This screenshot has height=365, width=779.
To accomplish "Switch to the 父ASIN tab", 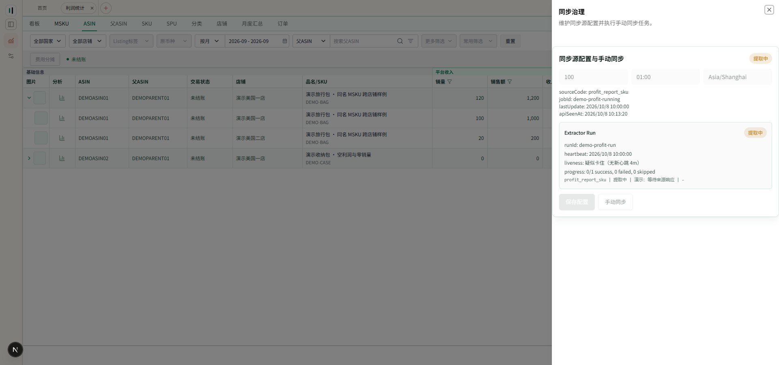I will (118, 24).
